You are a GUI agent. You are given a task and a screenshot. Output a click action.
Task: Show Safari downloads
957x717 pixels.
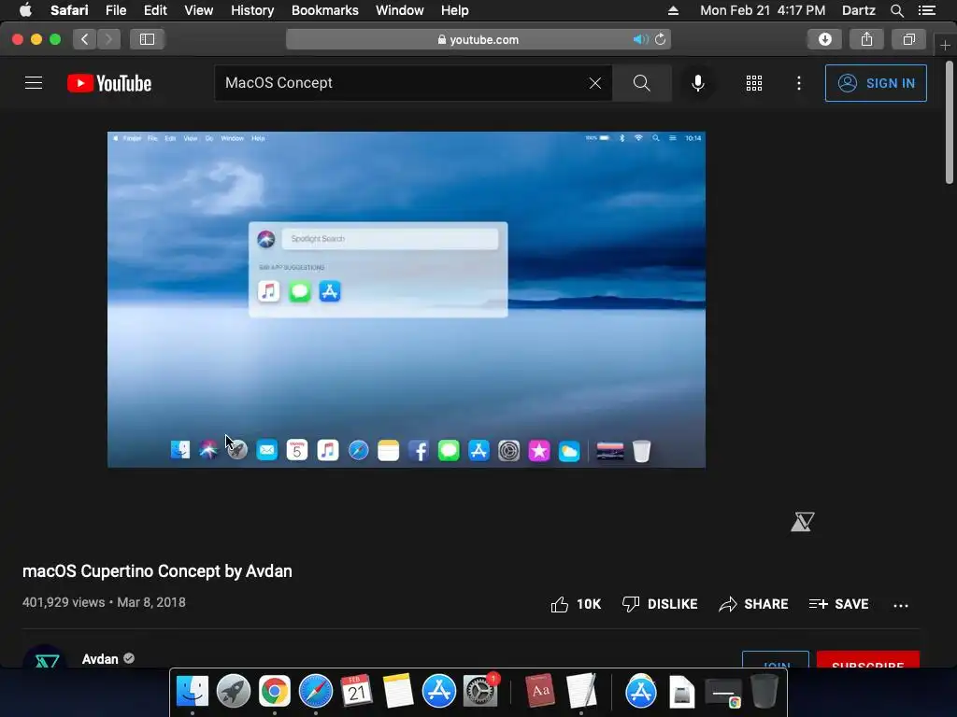(824, 39)
